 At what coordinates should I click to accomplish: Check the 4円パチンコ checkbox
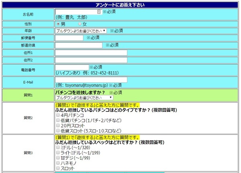[x=58, y=115]
